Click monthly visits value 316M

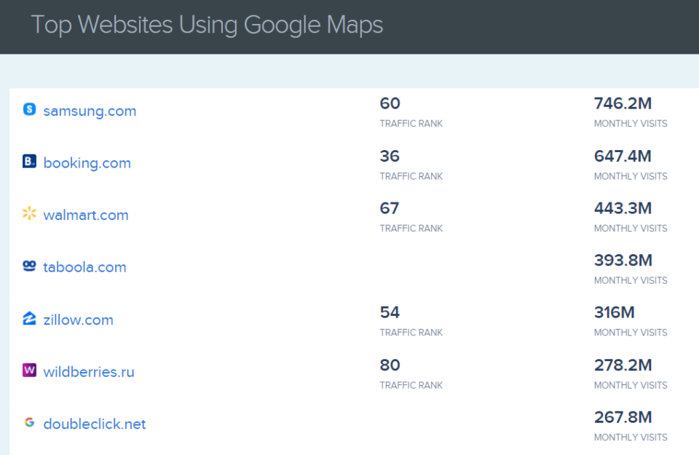615,312
